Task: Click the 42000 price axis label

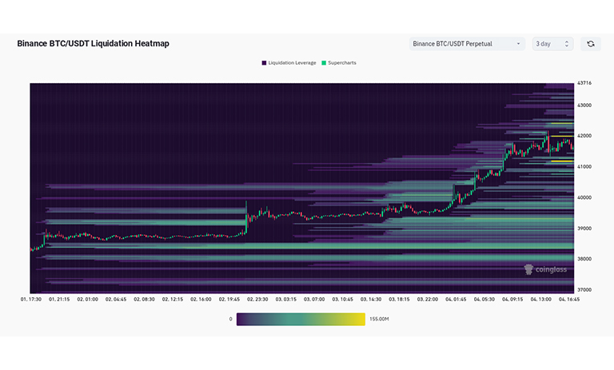Action: click(584, 136)
